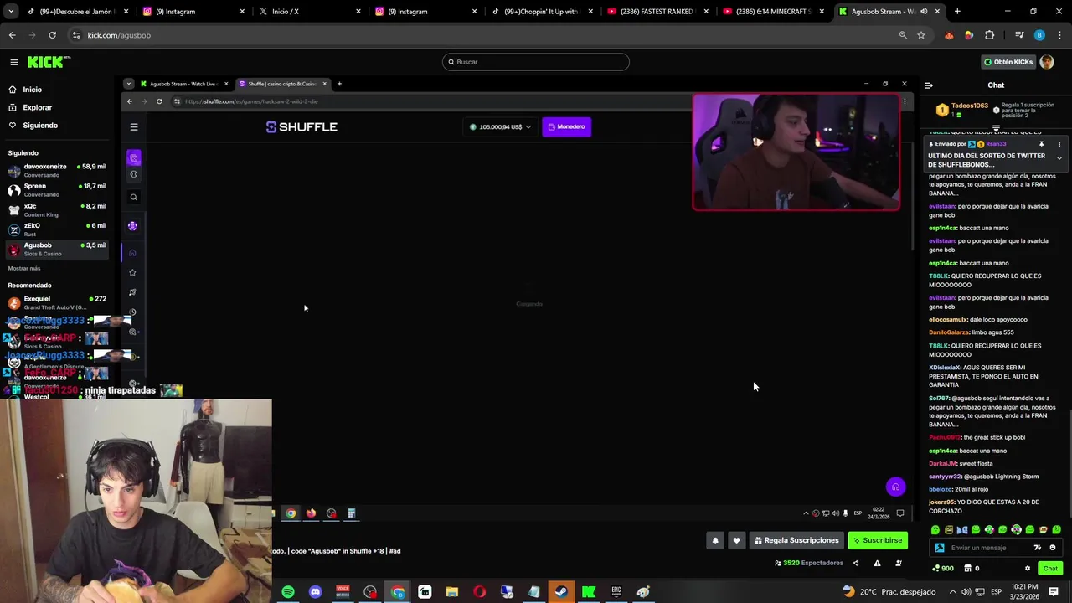Select Shuffle sports toggle icon
Viewport: 1072px width, 603px height.
(134, 174)
